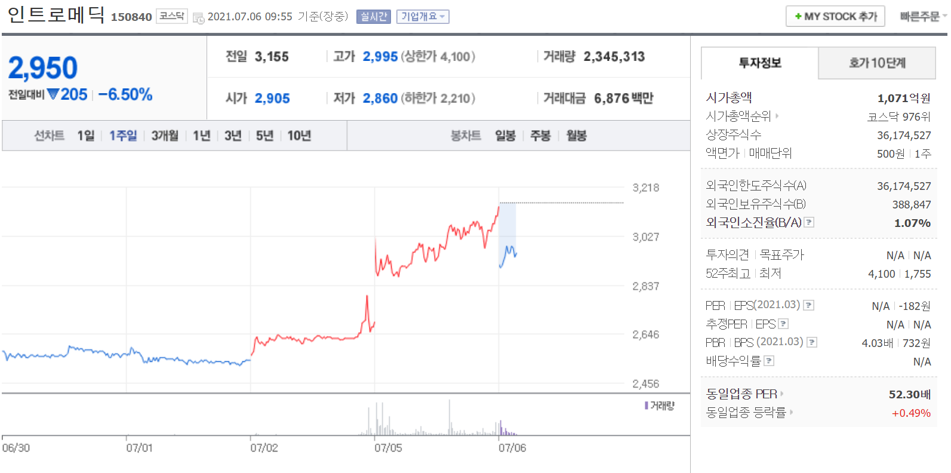The height and width of the screenshot is (473, 951).
Task: Open the 시가총액순위 link
Action: (x=738, y=116)
